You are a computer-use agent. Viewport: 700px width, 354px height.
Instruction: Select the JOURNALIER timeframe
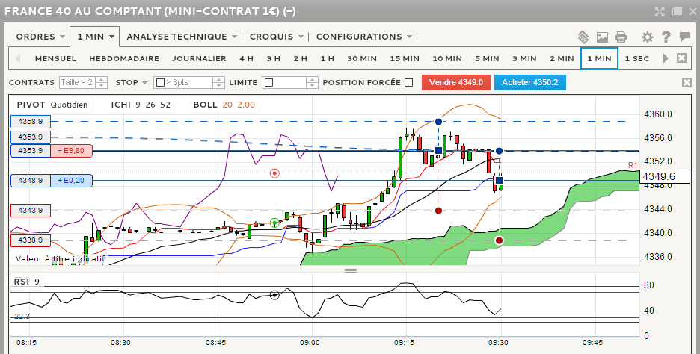pos(199,58)
